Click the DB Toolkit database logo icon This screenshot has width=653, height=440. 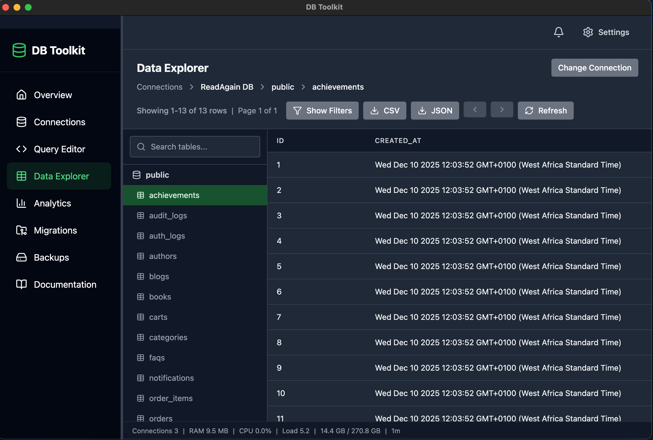(x=19, y=50)
